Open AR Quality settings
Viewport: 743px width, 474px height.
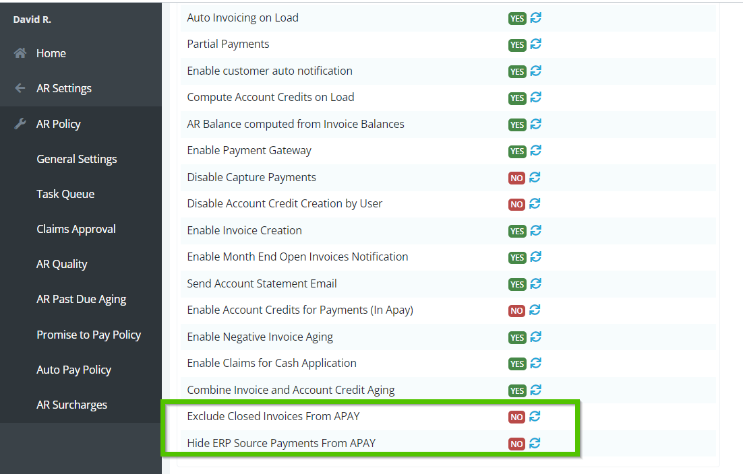coord(61,264)
